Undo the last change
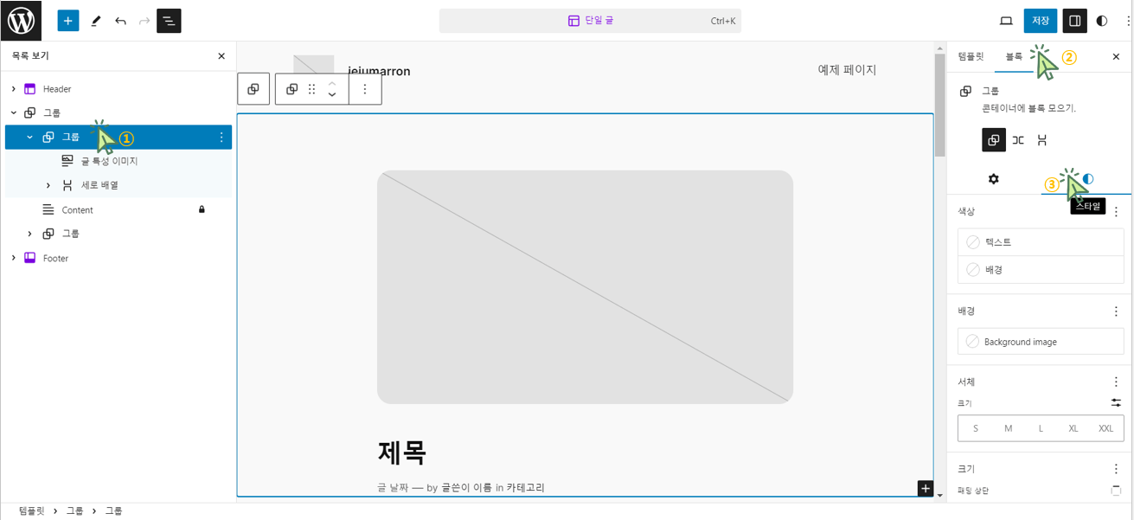 [x=120, y=21]
